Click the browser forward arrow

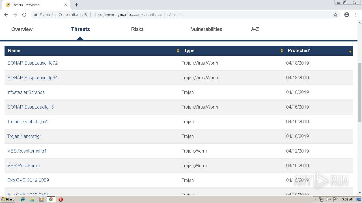click(15, 15)
